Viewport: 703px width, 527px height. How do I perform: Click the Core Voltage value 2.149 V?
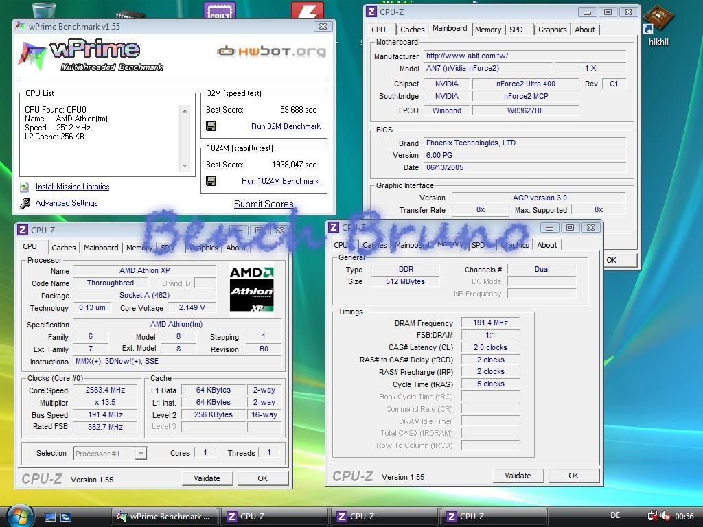[192, 307]
